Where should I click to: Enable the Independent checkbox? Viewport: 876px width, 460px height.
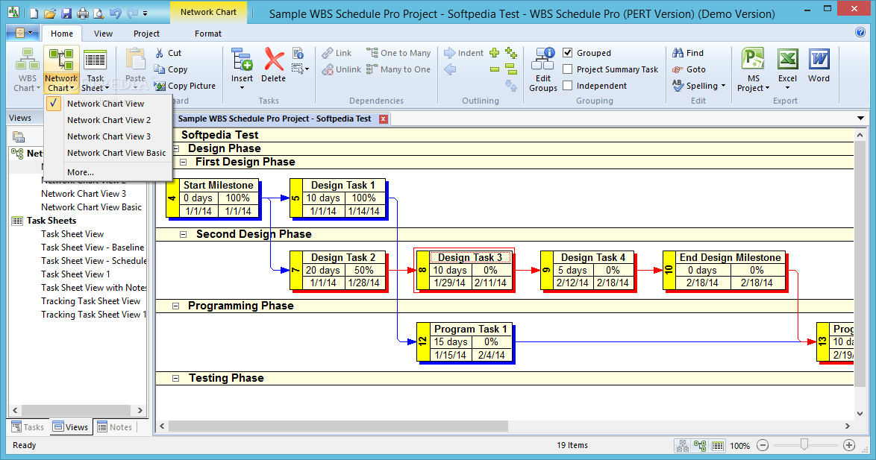pos(568,86)
